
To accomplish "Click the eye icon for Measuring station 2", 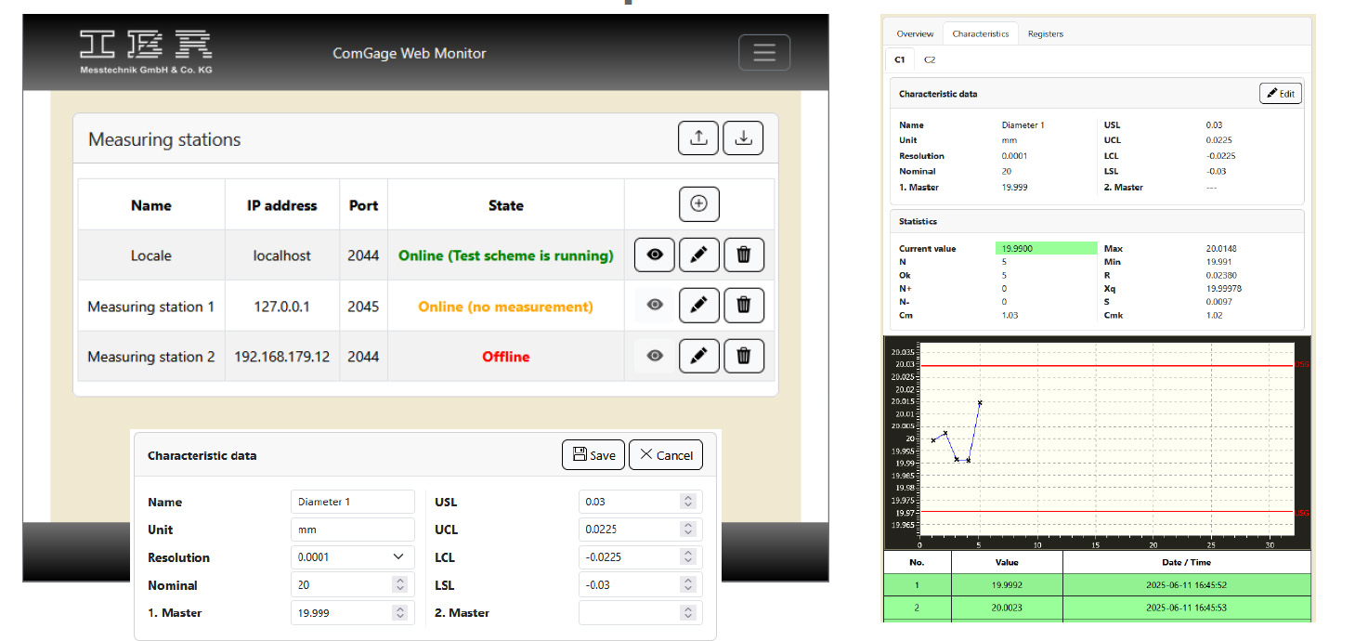I will click(654, 356).
